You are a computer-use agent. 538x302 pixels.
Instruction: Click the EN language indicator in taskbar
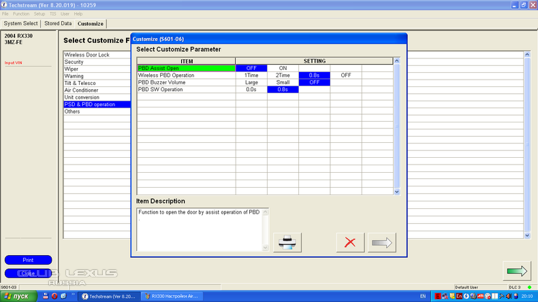(423, 296)
